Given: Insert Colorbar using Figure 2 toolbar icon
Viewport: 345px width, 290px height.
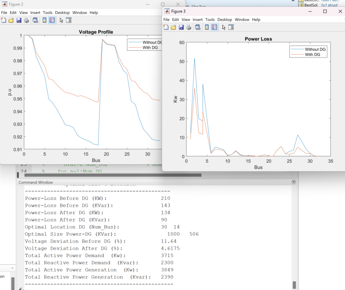Looking at the screenshot, I should tap(44, 21).
